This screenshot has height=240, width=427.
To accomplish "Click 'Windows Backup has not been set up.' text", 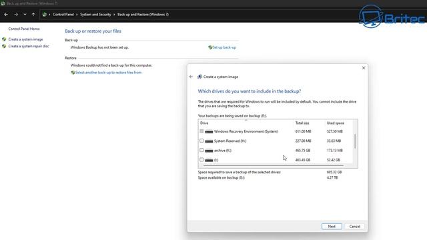I will click(x=99, y=47).
